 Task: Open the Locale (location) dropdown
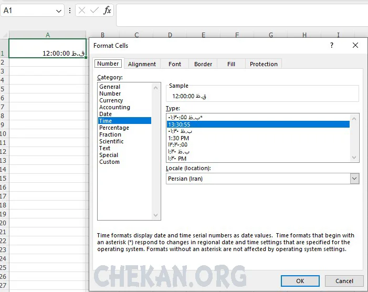click(x=354, y=179)
